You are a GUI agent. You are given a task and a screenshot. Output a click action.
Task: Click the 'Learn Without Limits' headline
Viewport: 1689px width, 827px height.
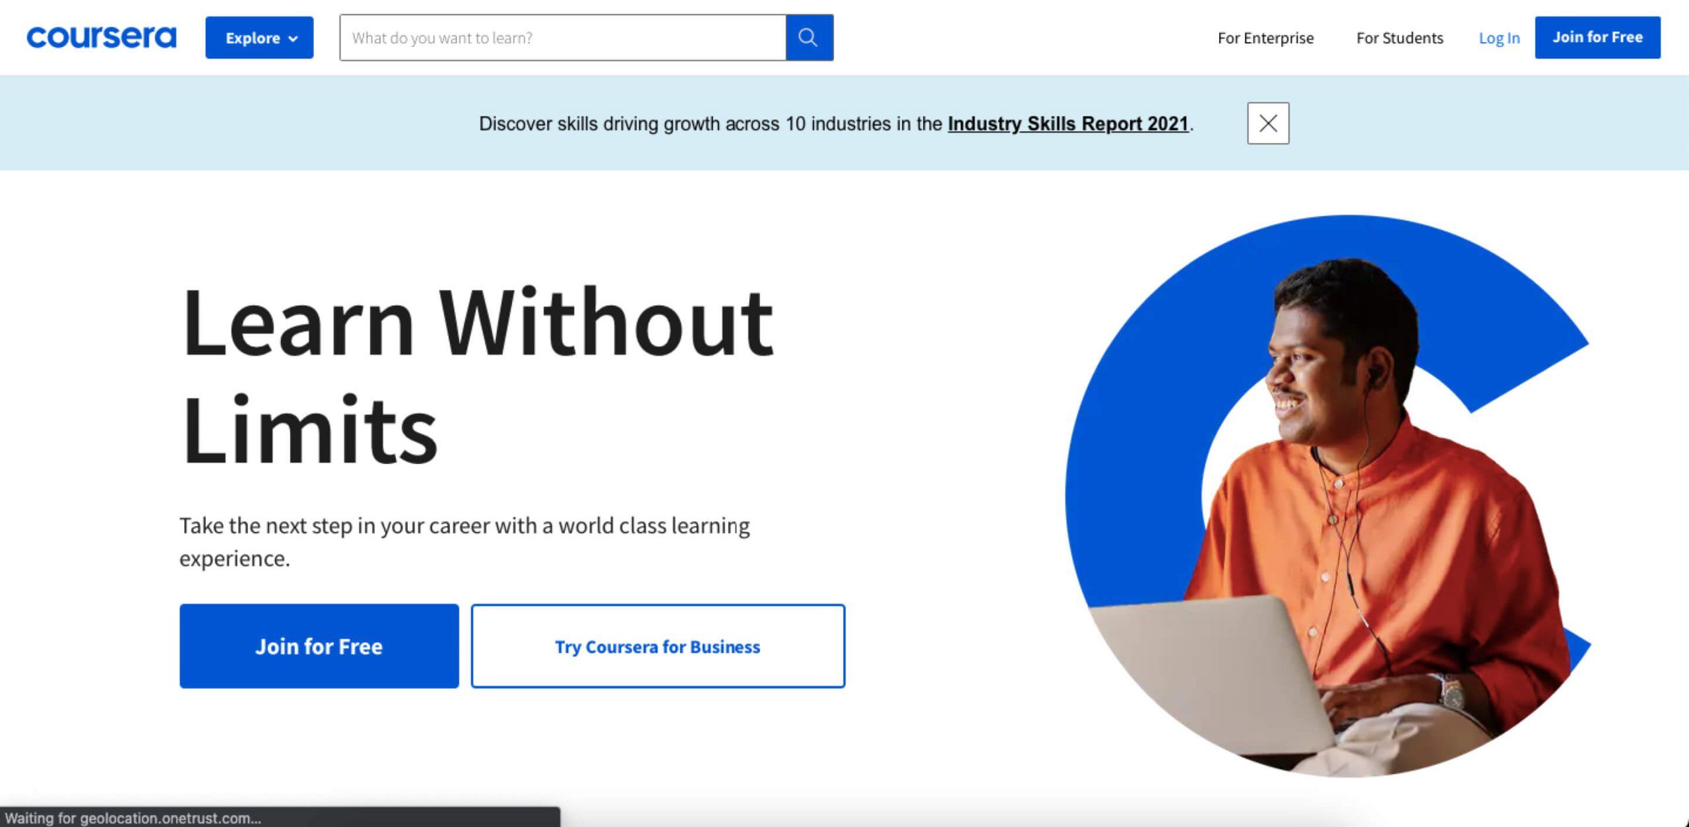476,376
